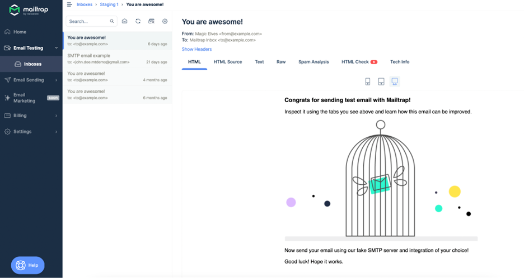Select the desktop preview icon
Viewport: 524px width, 278px height.
coord(395,82)
